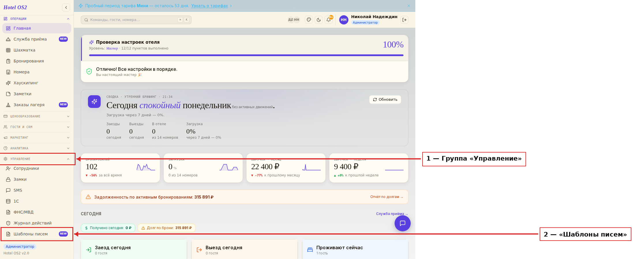Click the logout icon next to the username

(404, 20)
